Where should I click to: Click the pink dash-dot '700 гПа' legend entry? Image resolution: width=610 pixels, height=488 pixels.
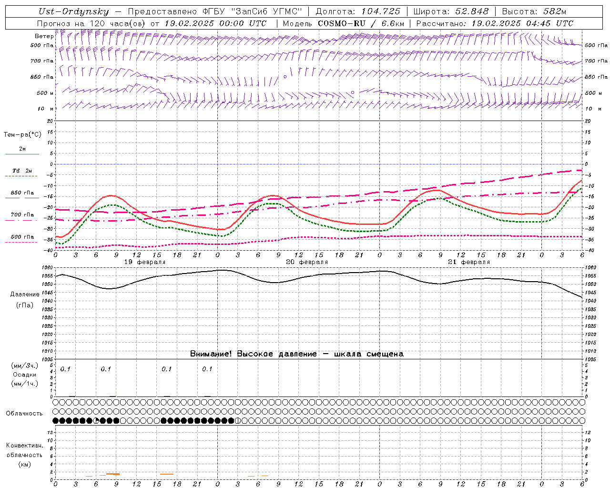point(22,217)
